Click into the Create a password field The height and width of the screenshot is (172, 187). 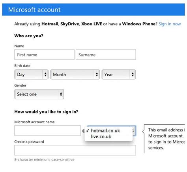click(75, 150)
